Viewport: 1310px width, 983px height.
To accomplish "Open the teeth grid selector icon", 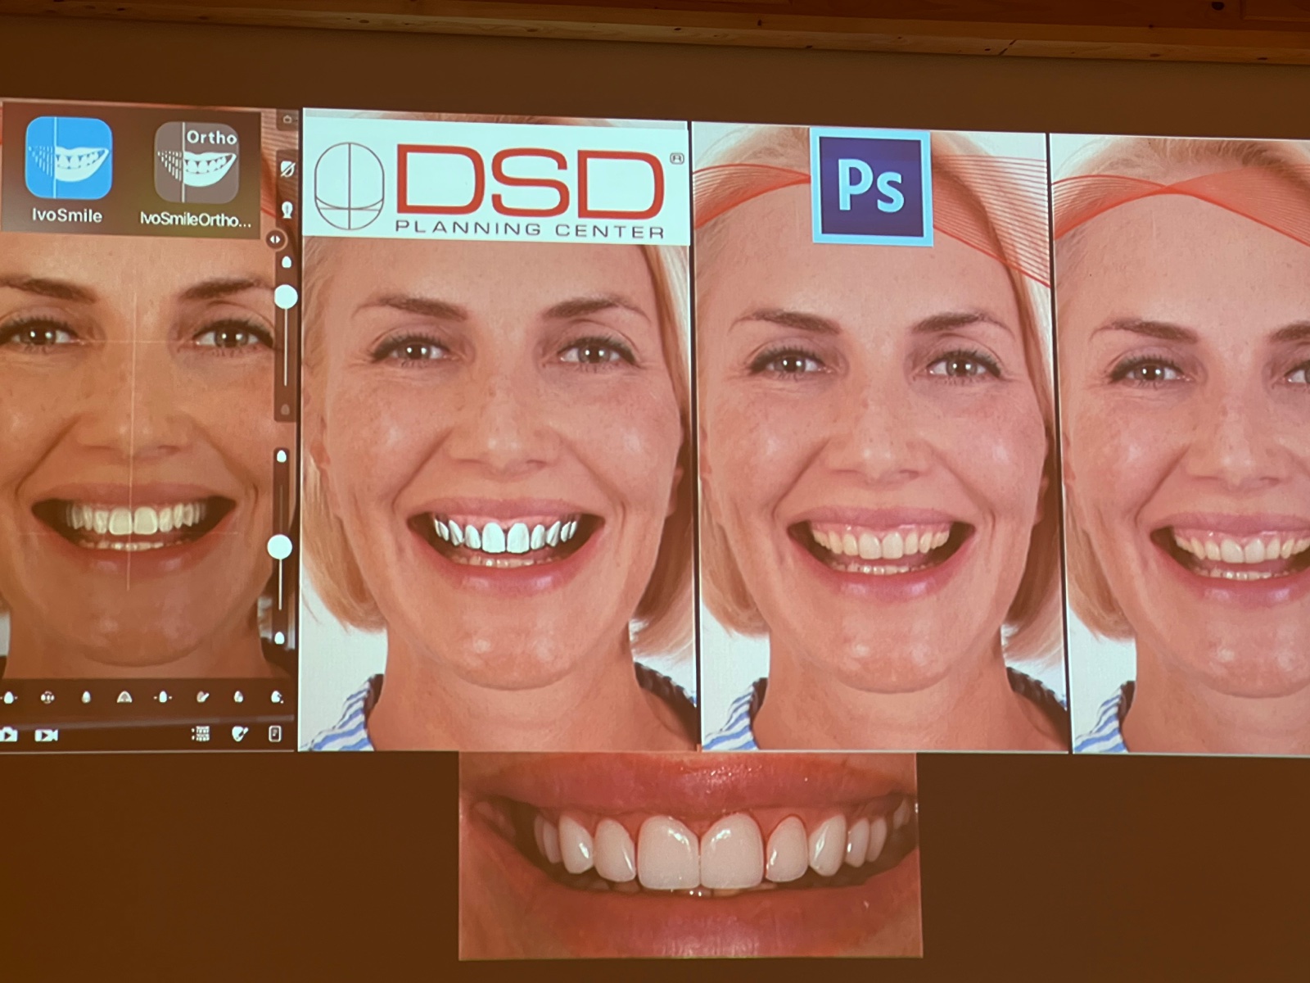I will tap(200, 734).
